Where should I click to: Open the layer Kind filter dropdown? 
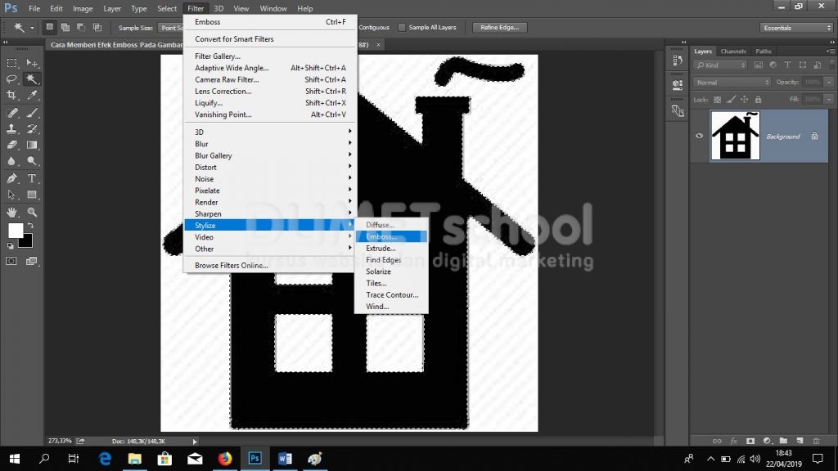pos(720,65)
